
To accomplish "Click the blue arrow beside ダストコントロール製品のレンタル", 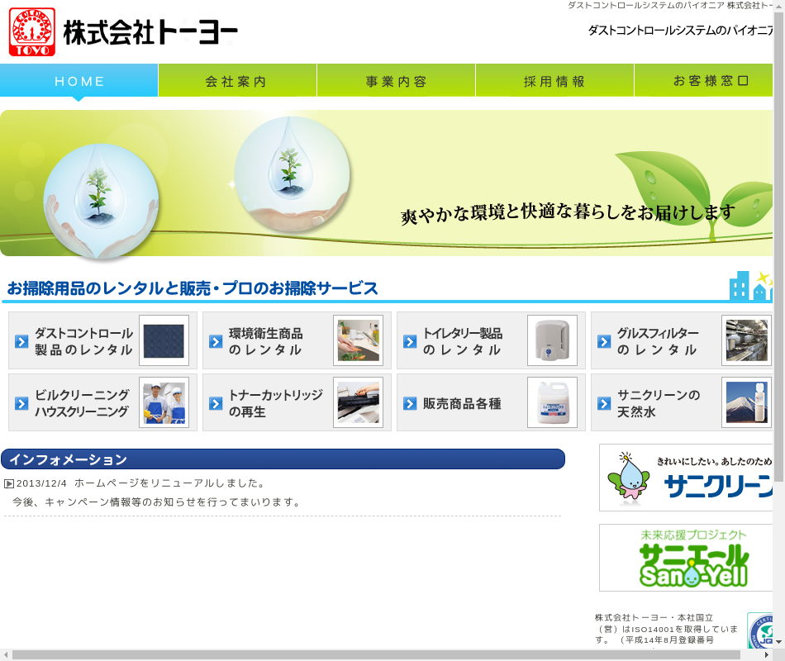I will coord(21,341).
